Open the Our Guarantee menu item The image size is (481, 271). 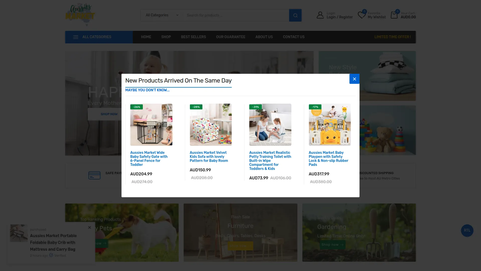tap(231, 37)
